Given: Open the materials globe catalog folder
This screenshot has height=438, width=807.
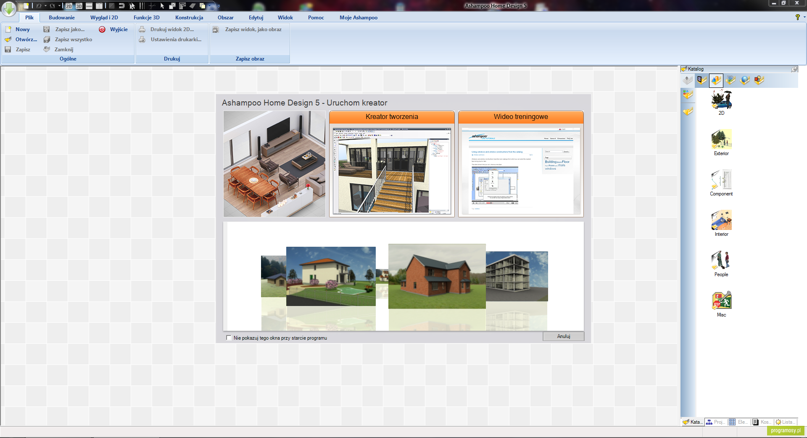Looking at the screenshot, I should 745,80.
